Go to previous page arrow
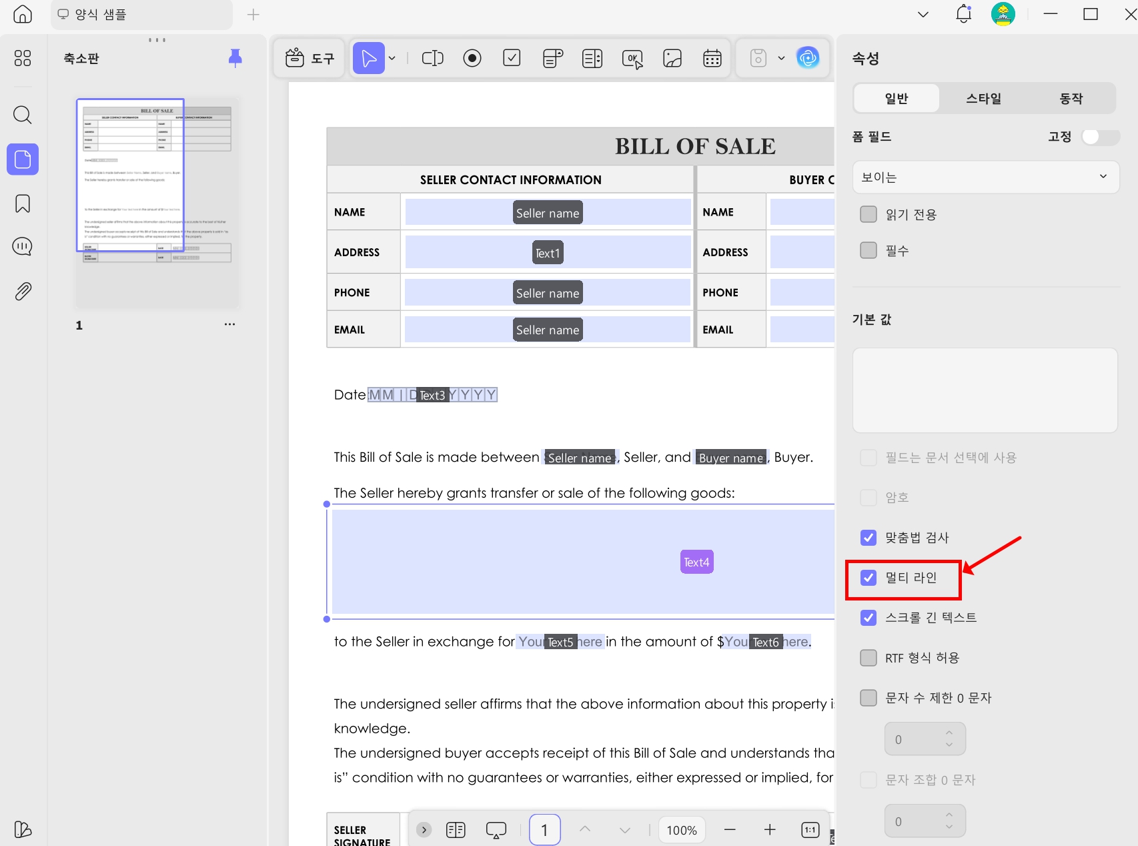The height and width of the screenshot is (846, 1138). click(x=585, y=829)
